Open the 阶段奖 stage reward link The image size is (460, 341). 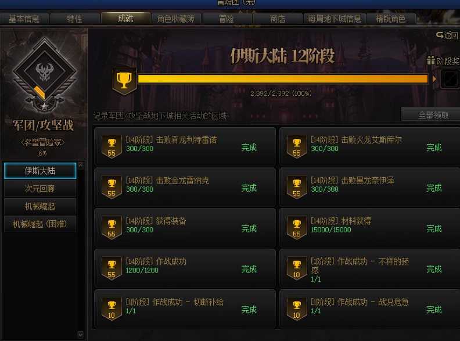click(443, 61)
